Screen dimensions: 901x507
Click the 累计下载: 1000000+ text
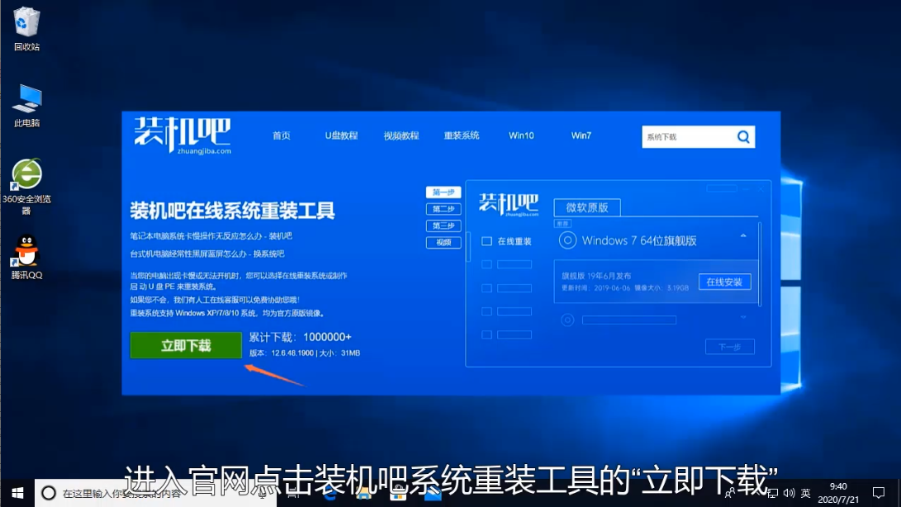300,337
